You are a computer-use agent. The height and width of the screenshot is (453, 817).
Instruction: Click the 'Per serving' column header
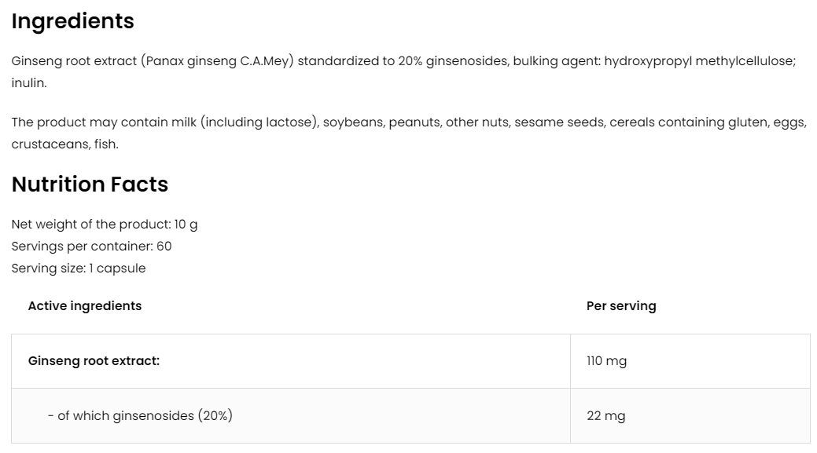(x=621, y=306)
